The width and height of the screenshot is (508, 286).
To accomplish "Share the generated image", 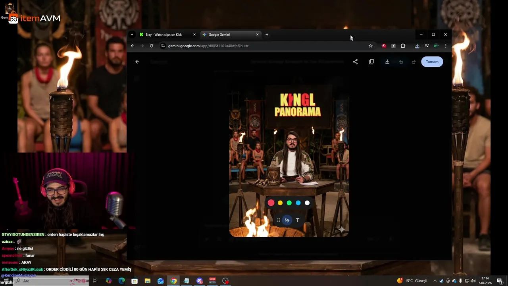I will click(355, 62).
